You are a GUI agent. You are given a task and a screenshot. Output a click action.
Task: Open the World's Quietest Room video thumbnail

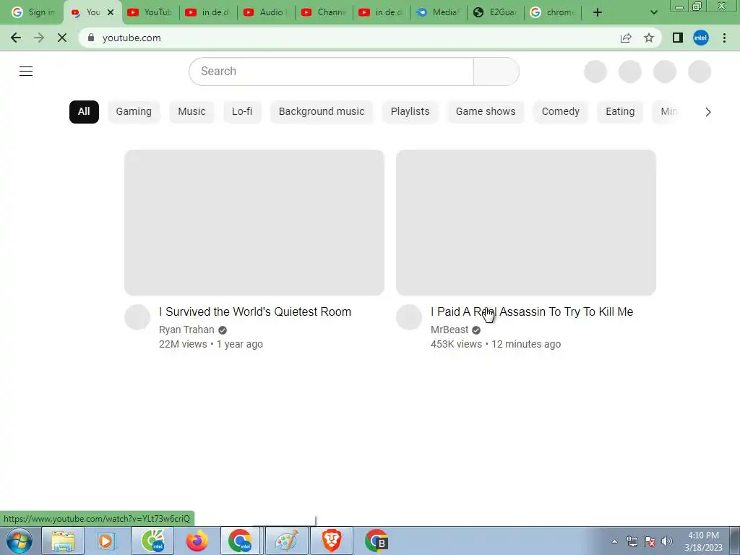click(x=254, y=223)
